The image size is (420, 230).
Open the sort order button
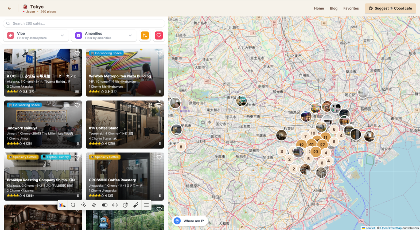pos(145,35)
